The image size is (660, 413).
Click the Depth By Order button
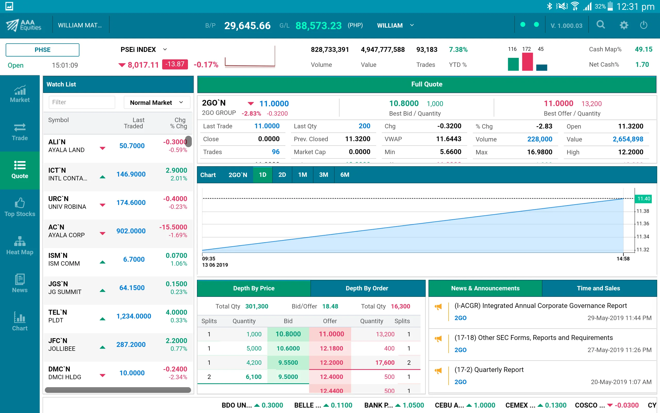[366, 288]
